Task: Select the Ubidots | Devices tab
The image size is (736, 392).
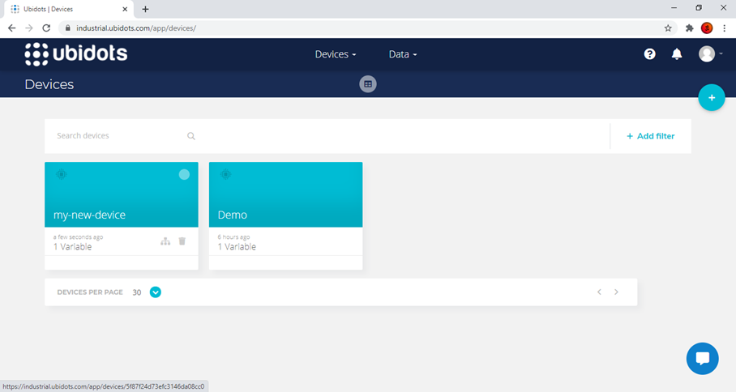Action: 69,9
